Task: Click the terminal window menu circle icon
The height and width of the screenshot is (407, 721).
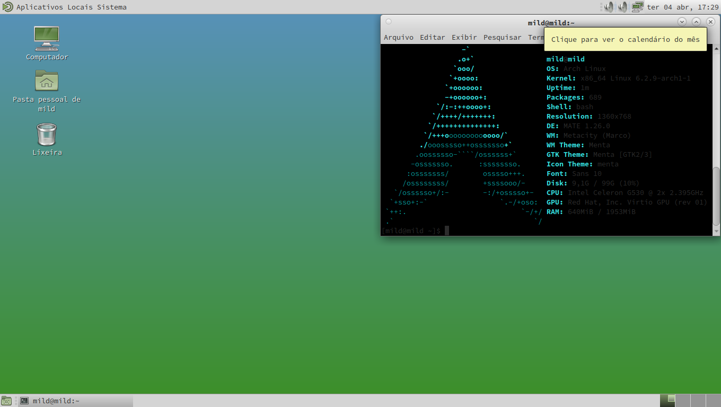Action: pos(389,22)
